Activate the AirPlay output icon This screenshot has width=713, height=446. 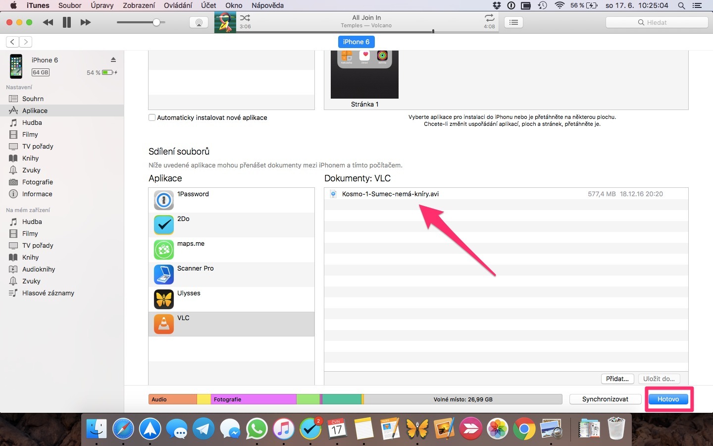[199, 22]
